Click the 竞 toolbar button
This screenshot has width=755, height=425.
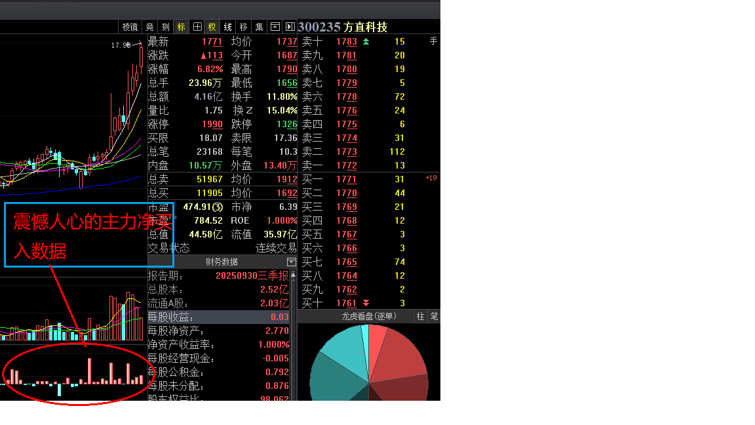[x=149, y=27]
